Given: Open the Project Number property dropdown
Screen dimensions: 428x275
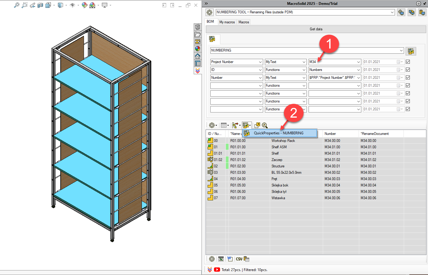Looking at the screenshot, I should 236,62.
